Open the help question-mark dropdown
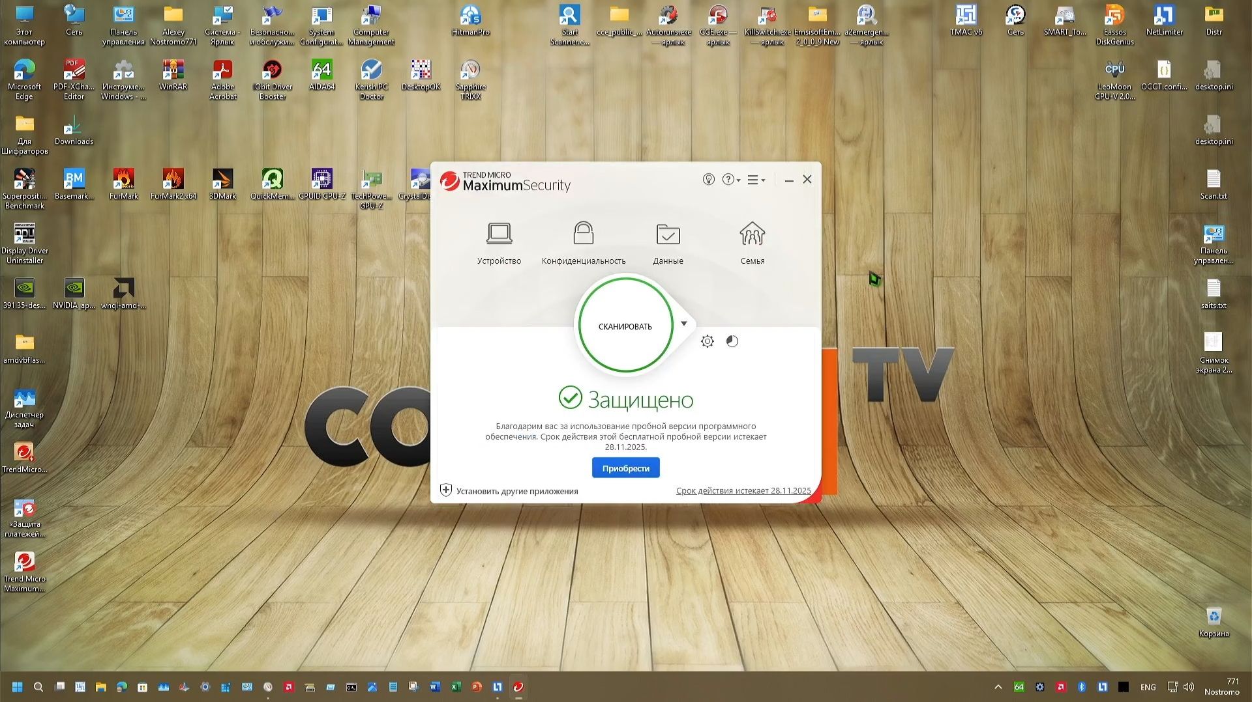 pyautogui.click(x=731, y=180)
